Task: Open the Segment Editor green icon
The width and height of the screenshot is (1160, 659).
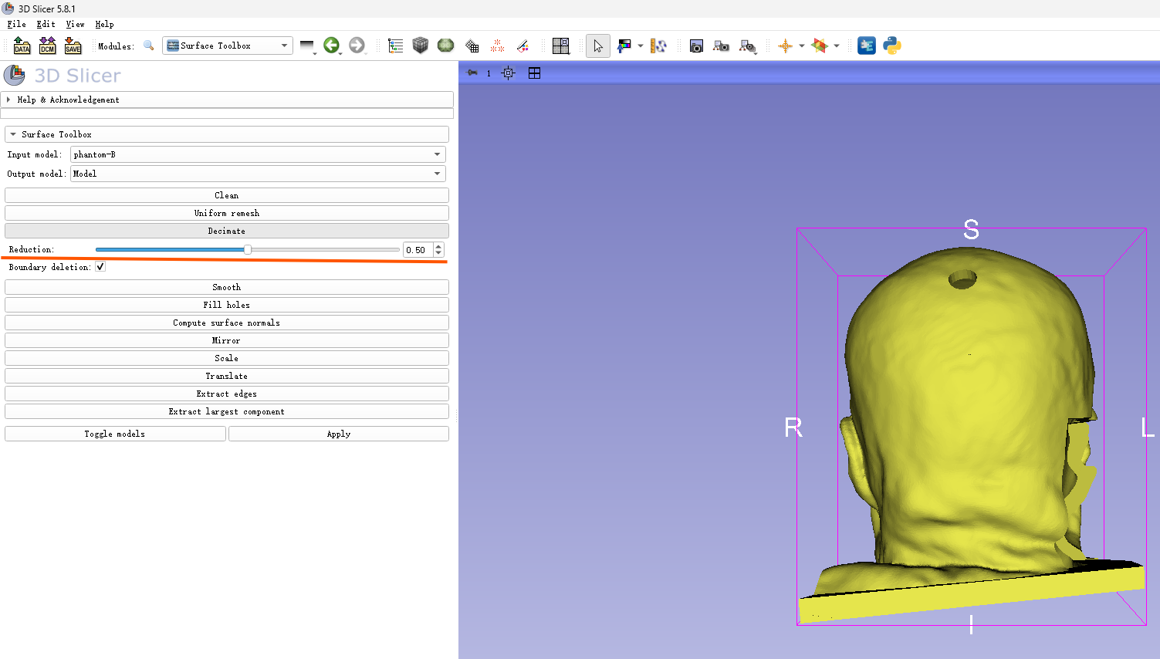Action: 445,46
